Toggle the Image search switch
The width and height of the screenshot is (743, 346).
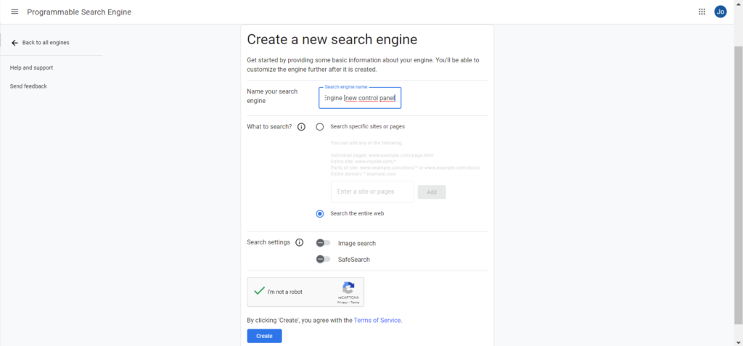coord(323,243)
